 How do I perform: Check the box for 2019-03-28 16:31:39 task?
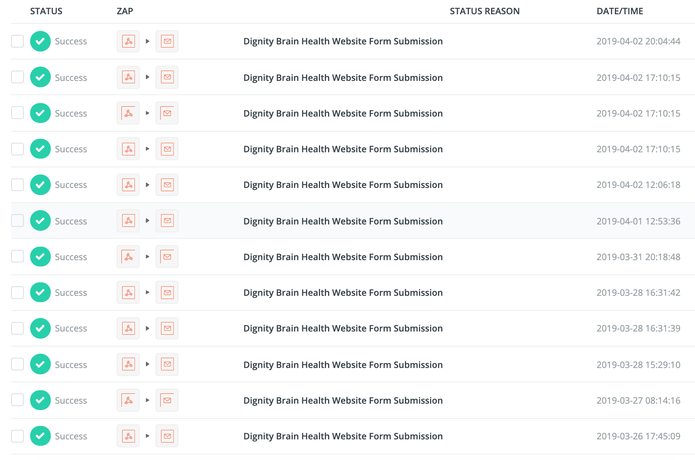point(17,328)
